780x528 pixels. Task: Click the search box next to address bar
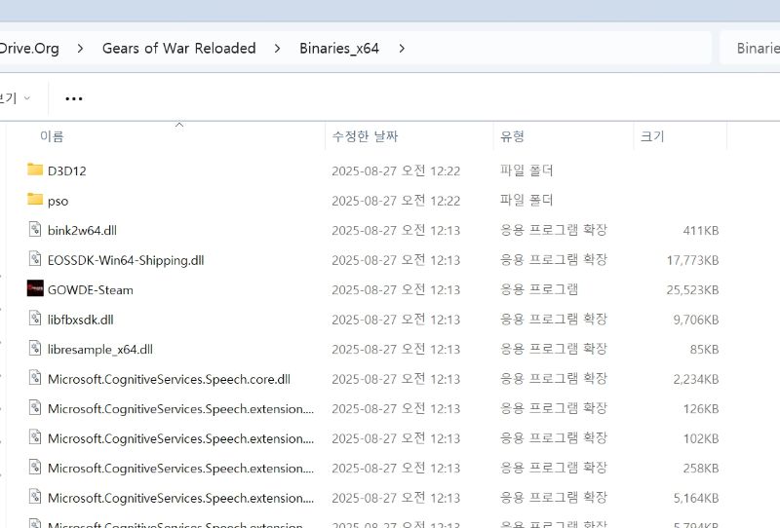[x=750, y=49]
